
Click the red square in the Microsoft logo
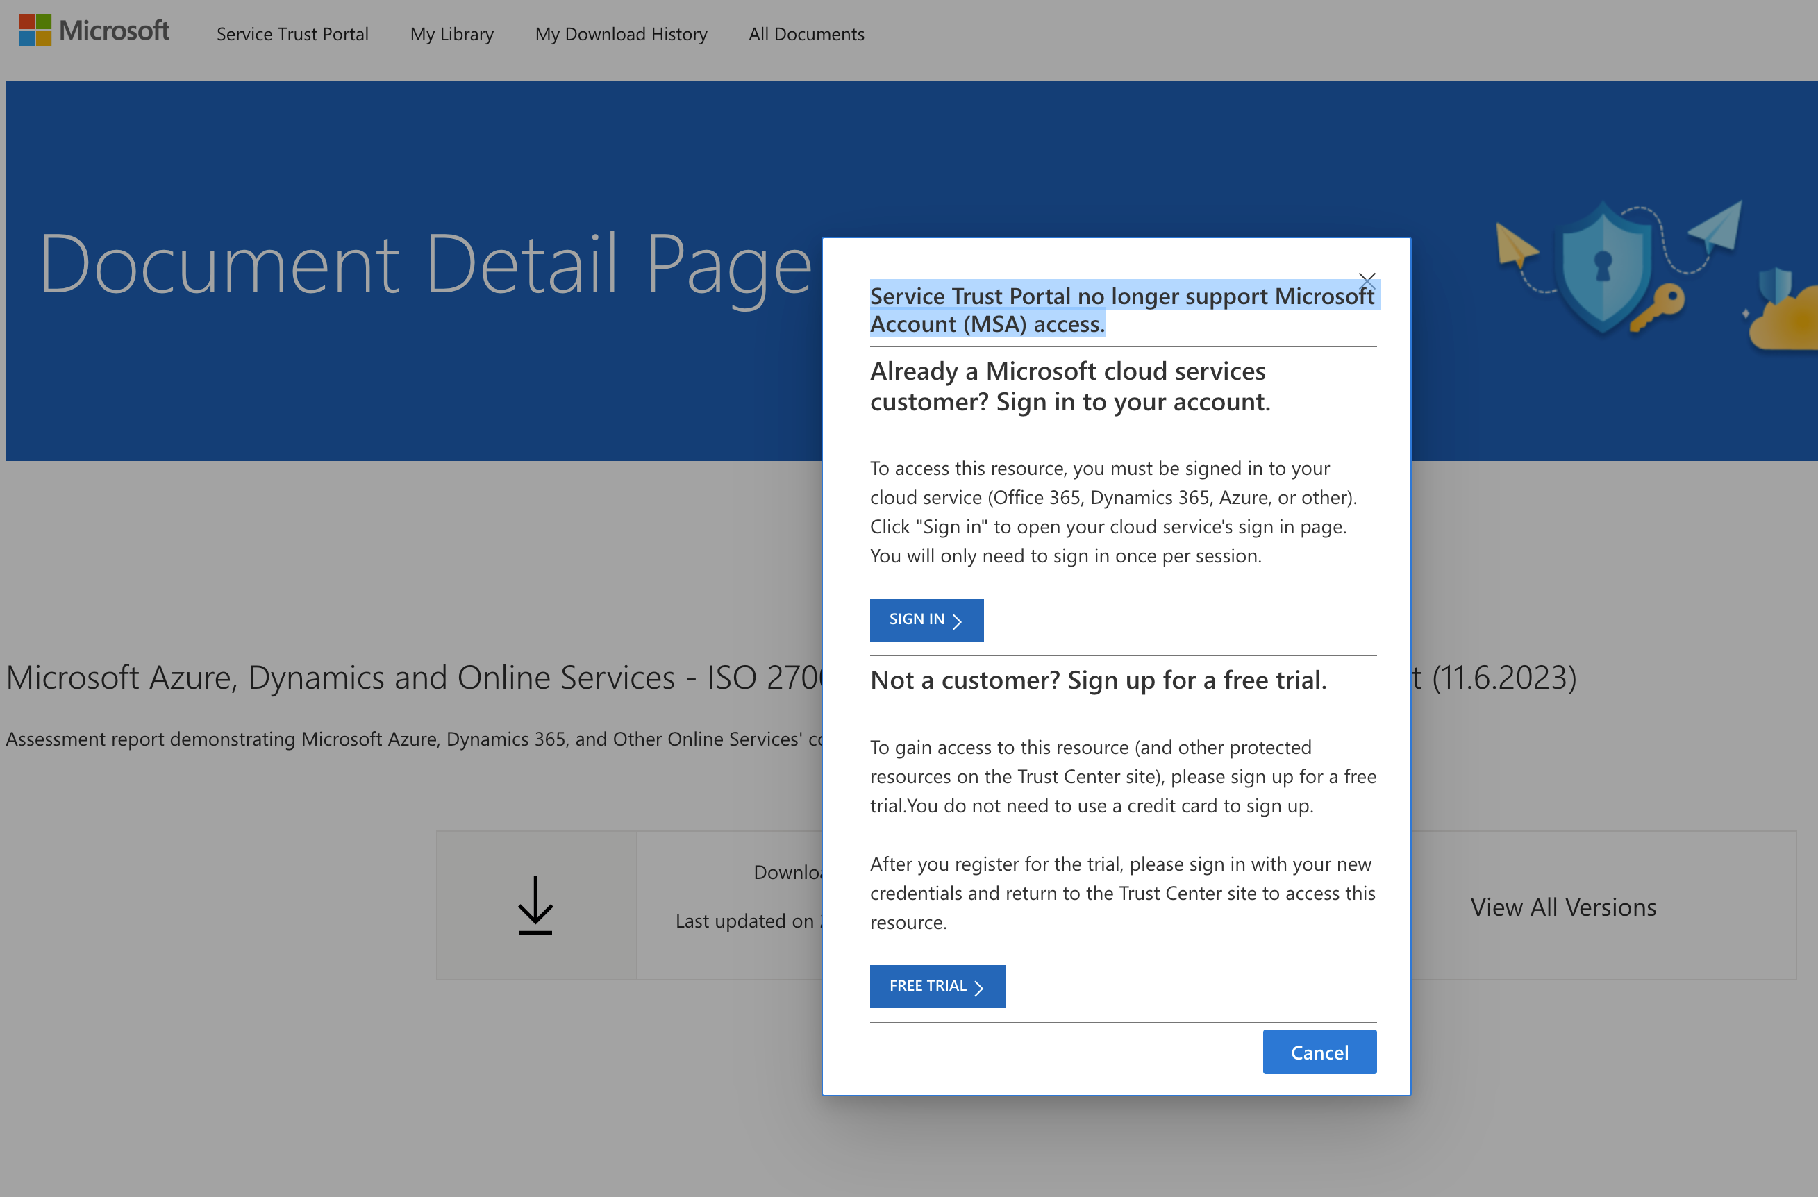[x=28, y=22]
